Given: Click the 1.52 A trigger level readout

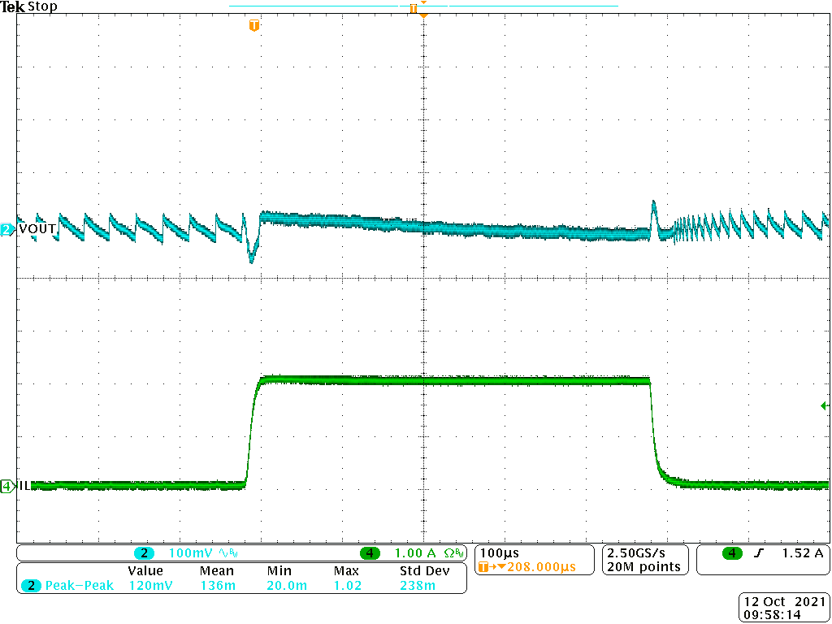Looking at the screenshot, I should pos(801,553).
